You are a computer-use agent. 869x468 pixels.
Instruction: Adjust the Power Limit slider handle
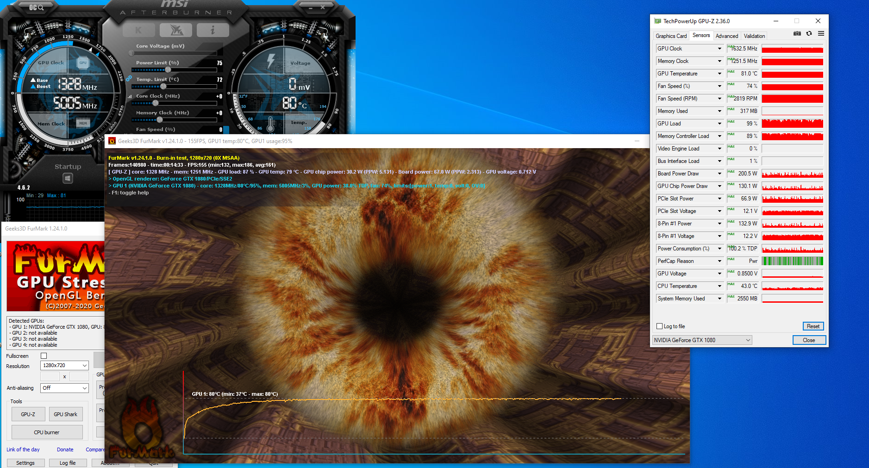click(168, 70)
